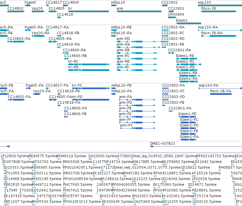Select protein arm-PA feature
Screen dimensions: 242x206
tap(137, 100)
